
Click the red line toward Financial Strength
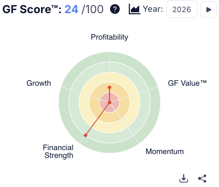(97, 119)
